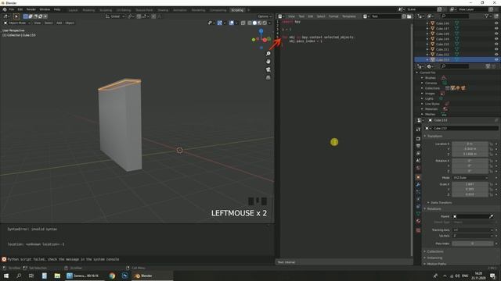Hide Cube.147 with its eye icon
This screenshot has width=501, height=281.
496,28
